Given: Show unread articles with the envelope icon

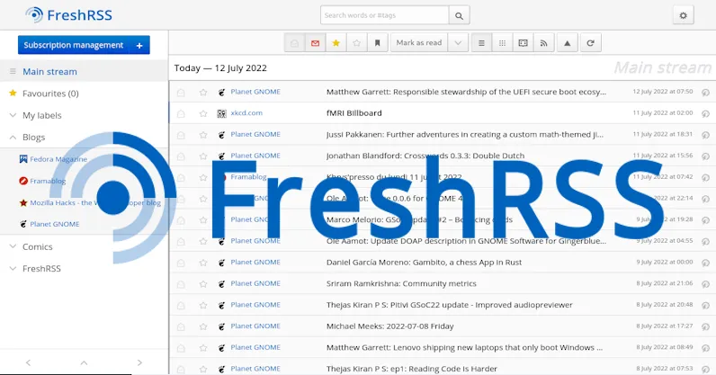Looking at the screenshot, I should click(315, 42).
